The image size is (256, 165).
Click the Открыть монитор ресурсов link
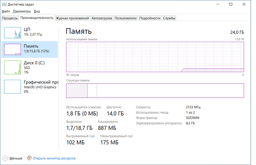point(54,158)
